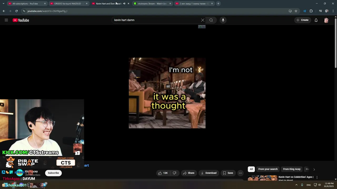Install app icon in address bar

[x=290, y=11]
